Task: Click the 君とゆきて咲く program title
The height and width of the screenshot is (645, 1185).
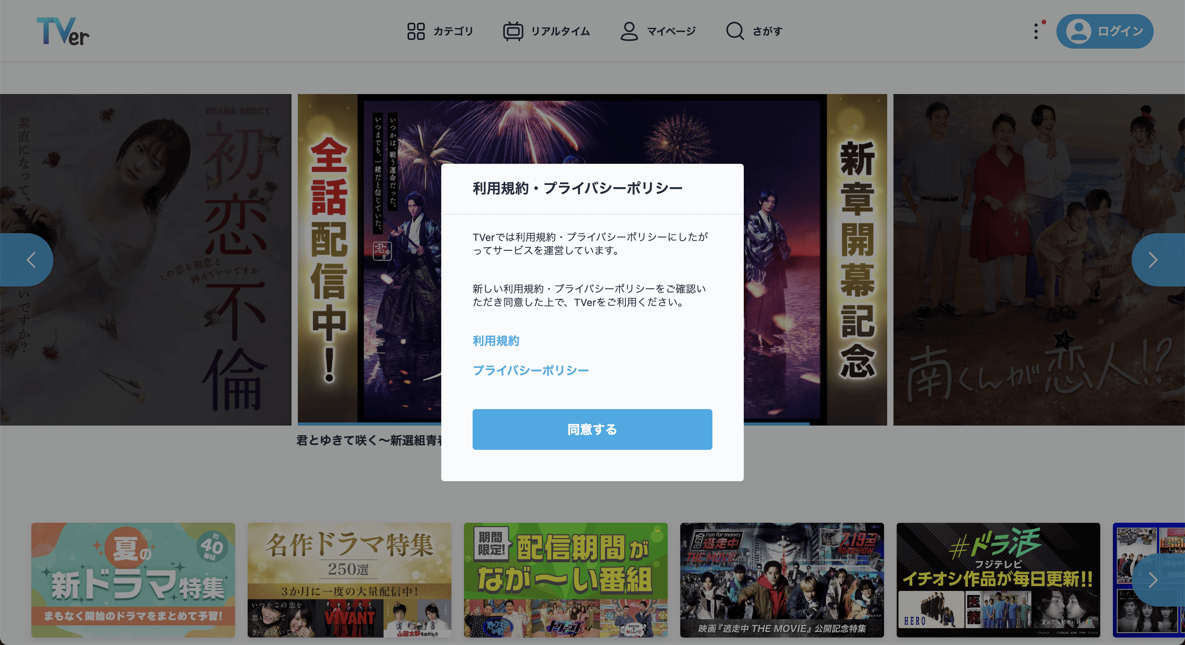Action: 369,440
